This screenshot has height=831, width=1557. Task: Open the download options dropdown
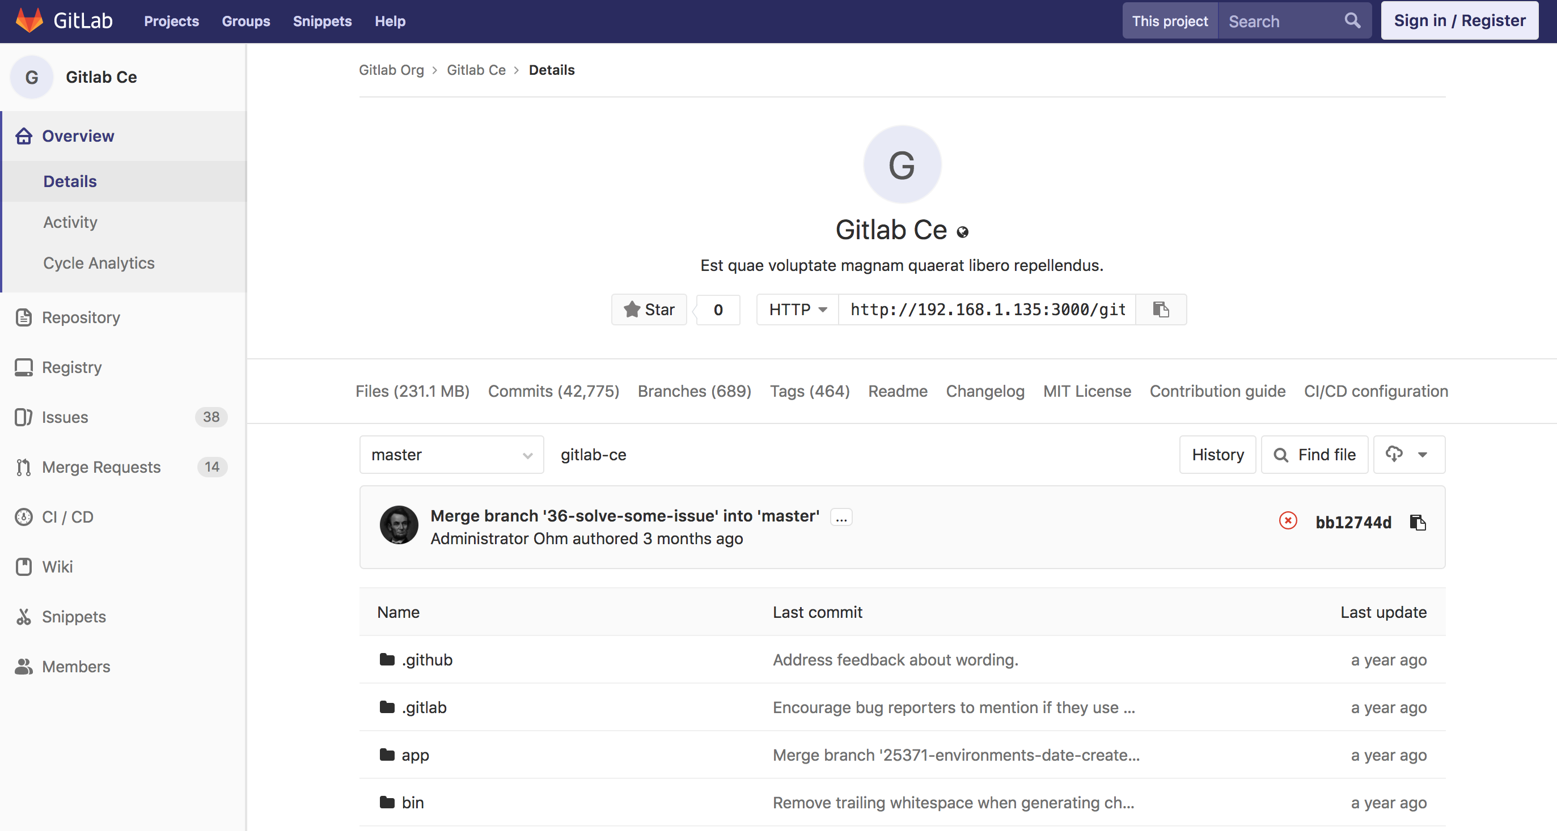tap(1408, 455)
